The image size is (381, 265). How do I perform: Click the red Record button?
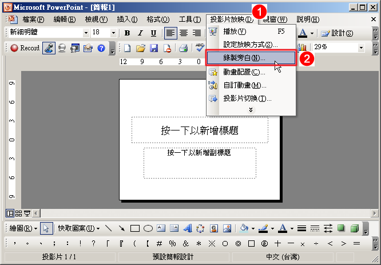(x=25, y=48)
